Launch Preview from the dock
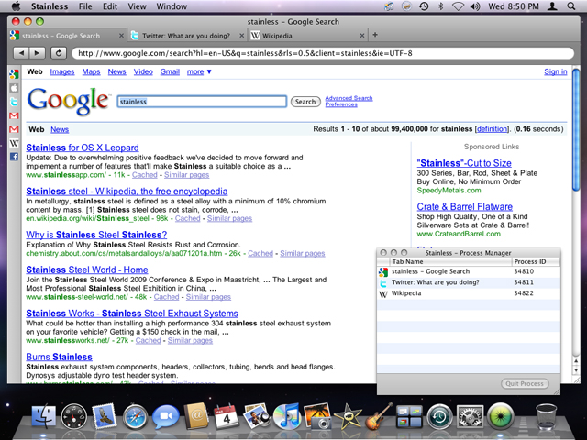 257,416
